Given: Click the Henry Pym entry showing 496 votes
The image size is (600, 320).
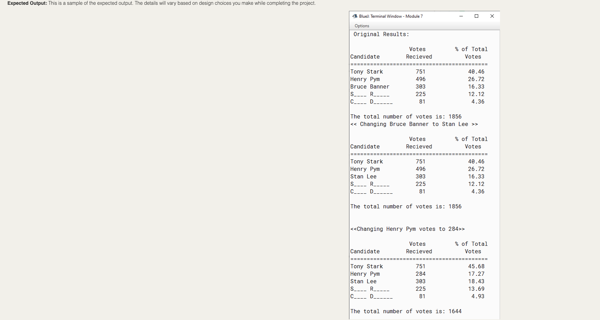Looking at the screenshot, I should (391, 79).
